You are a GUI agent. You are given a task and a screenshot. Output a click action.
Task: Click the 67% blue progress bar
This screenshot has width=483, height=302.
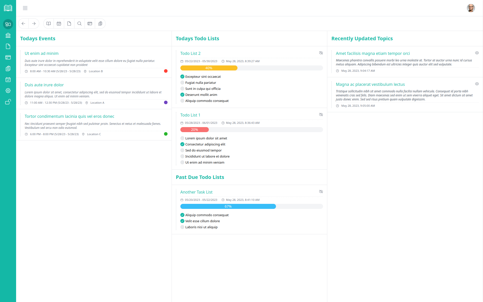click(x=228, y=206)
